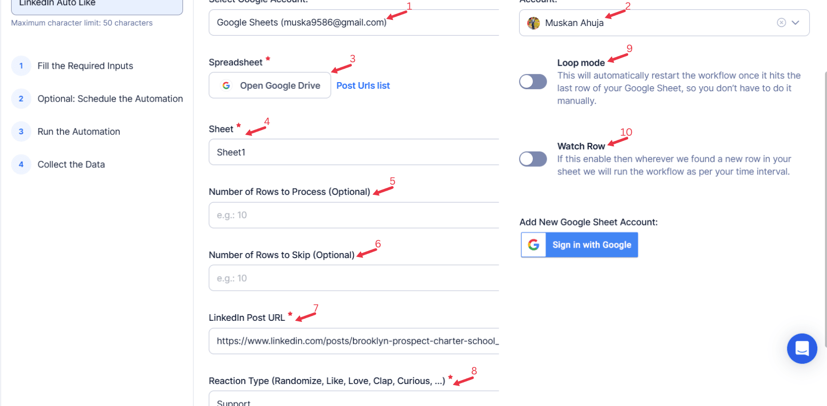Open the Sheet1 sheet selector
Image resolution: width=827 pixels, height=406 pixels.
(354, 152)
